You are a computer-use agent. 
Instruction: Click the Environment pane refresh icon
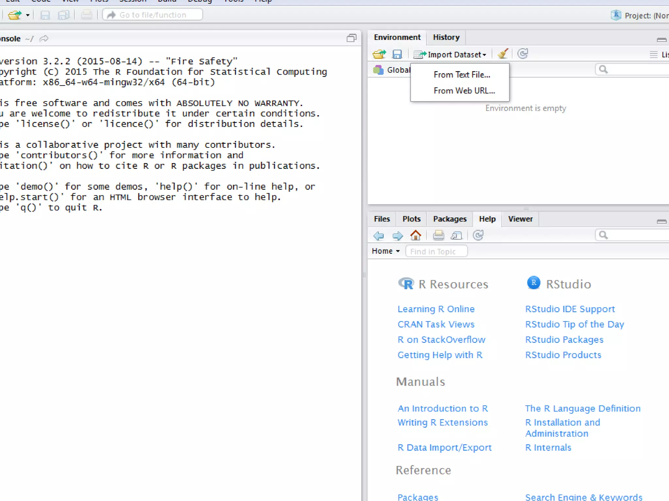[x=523, y=54]
